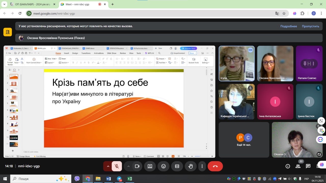Dismiss the banner with Пропустить
Viewport: 326px width, 183px height.
tap(310, 26)
